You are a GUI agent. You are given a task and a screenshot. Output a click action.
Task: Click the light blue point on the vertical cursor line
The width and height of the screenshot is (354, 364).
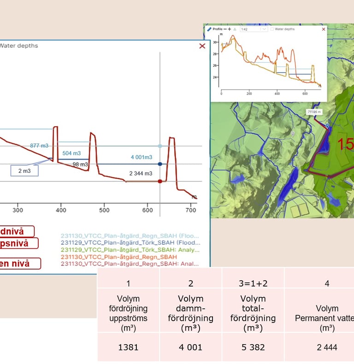(x=160, y=146)
